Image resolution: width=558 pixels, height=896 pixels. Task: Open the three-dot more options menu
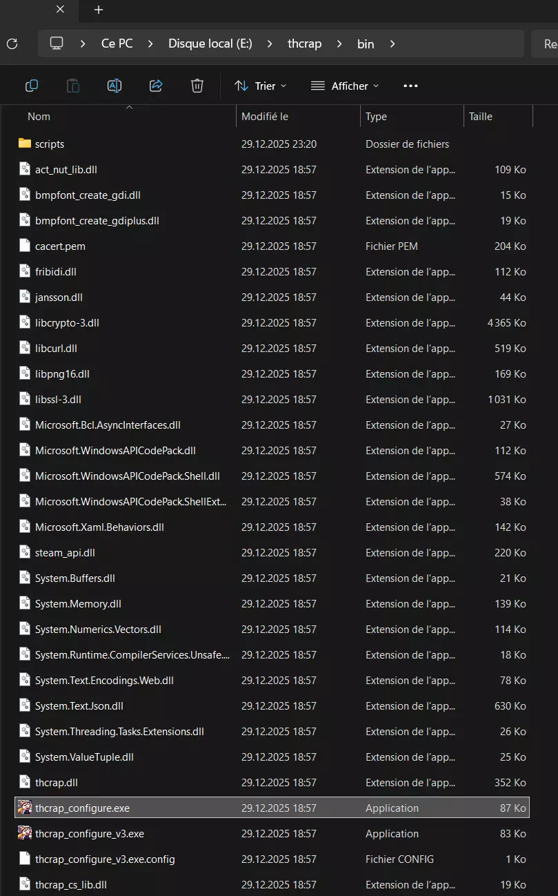coord(411,86)
